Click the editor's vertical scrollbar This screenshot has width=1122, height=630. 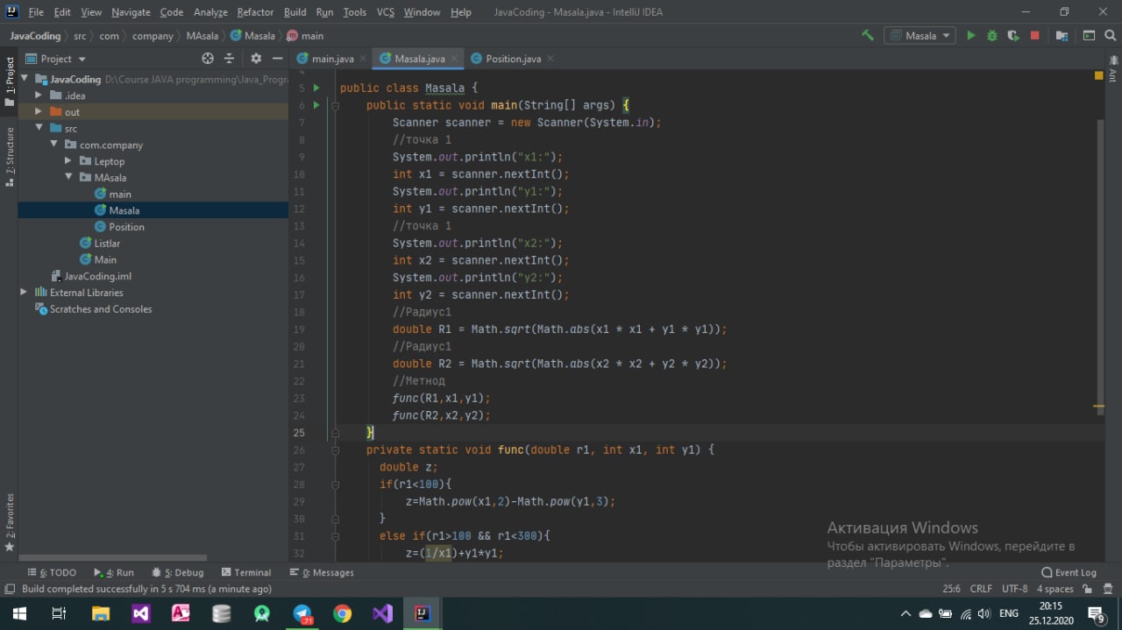(x=1099, y=263)
